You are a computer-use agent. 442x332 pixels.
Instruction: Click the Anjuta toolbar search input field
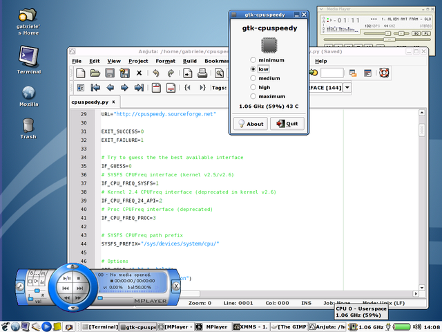332,73
